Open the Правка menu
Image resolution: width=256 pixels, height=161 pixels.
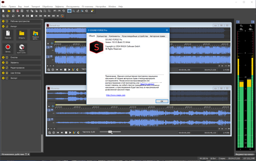[x=12, y=6]
